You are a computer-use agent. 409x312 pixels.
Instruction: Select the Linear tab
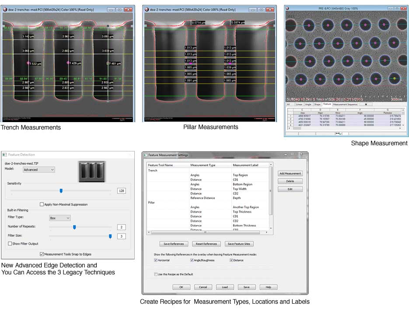[x=300, y=105]
